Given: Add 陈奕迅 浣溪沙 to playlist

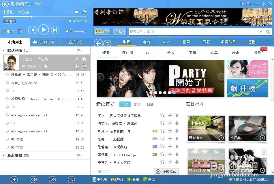Looking at the screenshot, I should point(170,123).
